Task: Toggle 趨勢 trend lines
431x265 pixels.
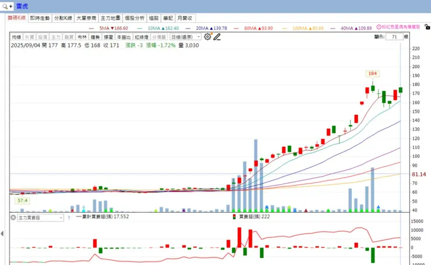Action: 95,37
